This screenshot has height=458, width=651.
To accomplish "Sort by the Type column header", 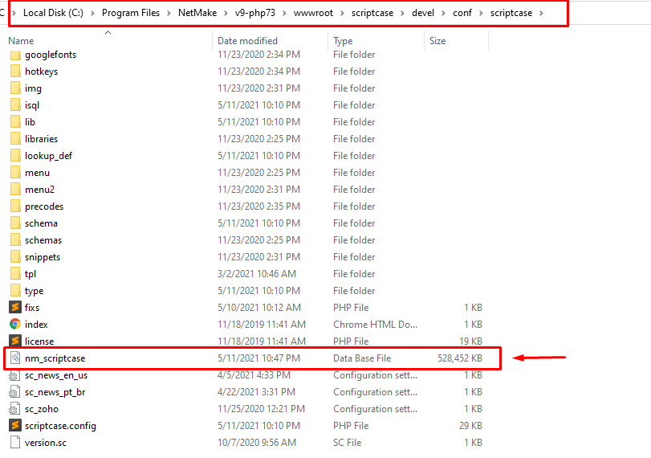I will (343, 41).
